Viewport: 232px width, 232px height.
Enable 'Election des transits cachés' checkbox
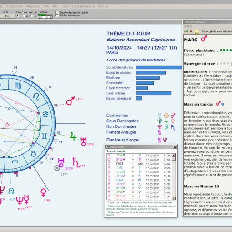57,12
